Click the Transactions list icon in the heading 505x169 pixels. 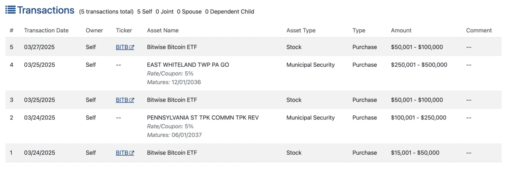click(11, 10)
